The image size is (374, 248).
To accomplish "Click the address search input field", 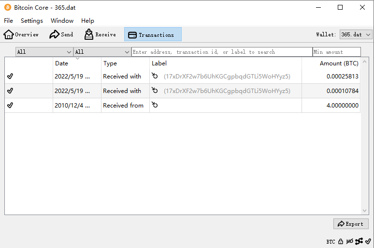I will [222, 52].
